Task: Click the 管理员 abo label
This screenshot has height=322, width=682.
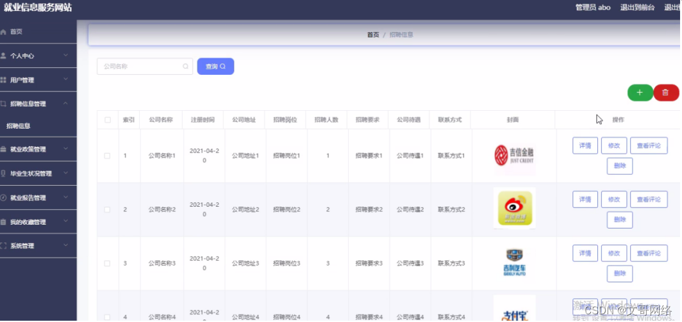Action: point(593,8)
